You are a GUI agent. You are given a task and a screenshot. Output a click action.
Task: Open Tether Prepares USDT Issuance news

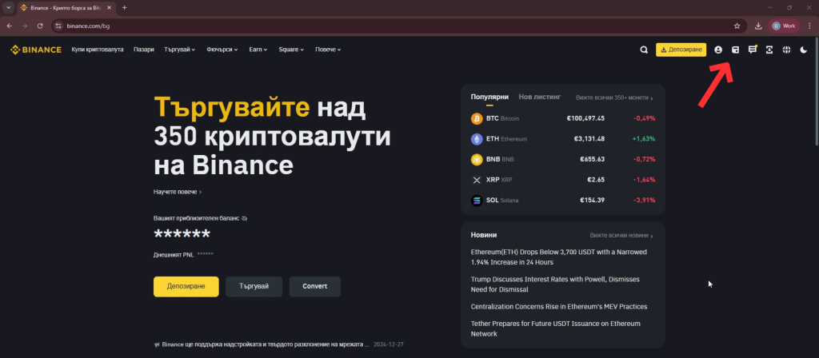click(x=555, y=328)
